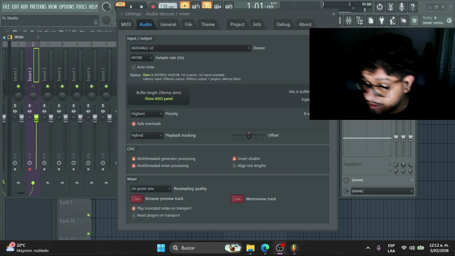Stop playback with the stop button
Screen dimensions: 455x256
[x=141, y=6]
